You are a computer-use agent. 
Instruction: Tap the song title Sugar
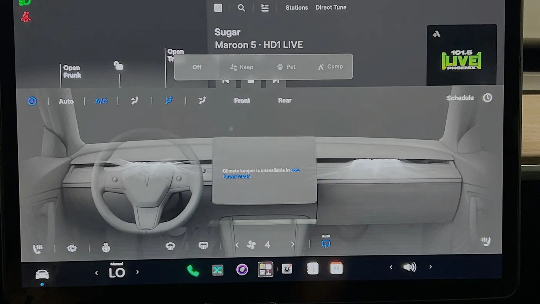[x=228, y=32]
